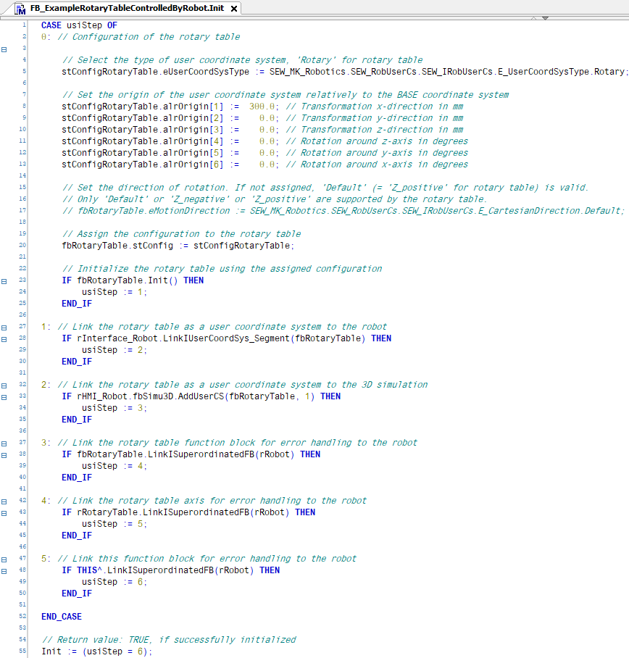Collapse case 4 fold marker at line 42
Viewport: 629px width, 658px height.
coord(4,501)
